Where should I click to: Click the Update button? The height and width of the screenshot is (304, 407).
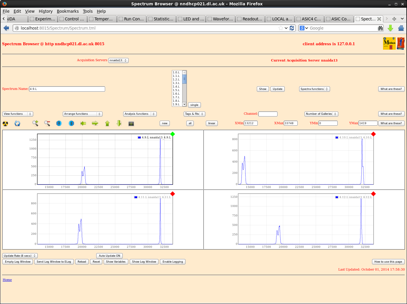278,89
